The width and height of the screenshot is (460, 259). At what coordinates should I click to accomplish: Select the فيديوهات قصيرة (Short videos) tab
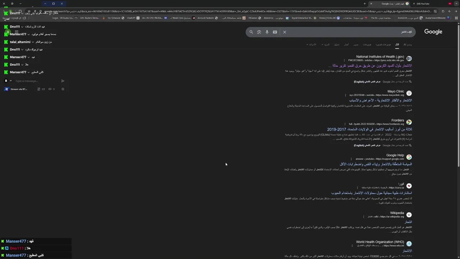pyautogui.click(x=383, y=45)
